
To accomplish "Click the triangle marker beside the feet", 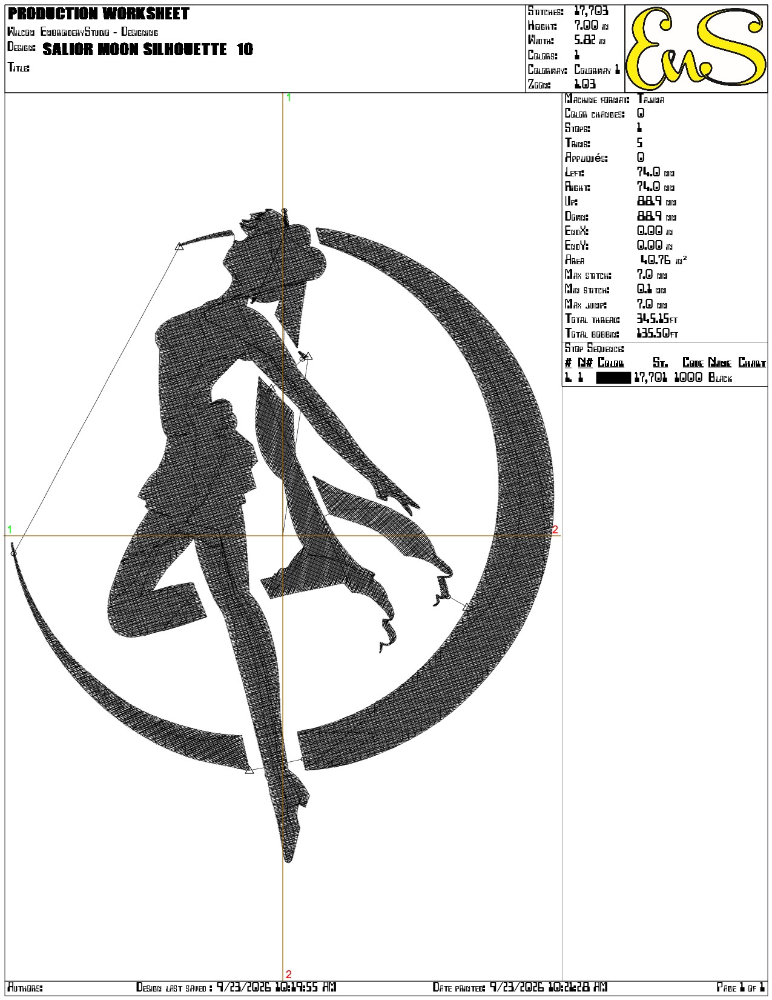I will (x=249, y=770).
